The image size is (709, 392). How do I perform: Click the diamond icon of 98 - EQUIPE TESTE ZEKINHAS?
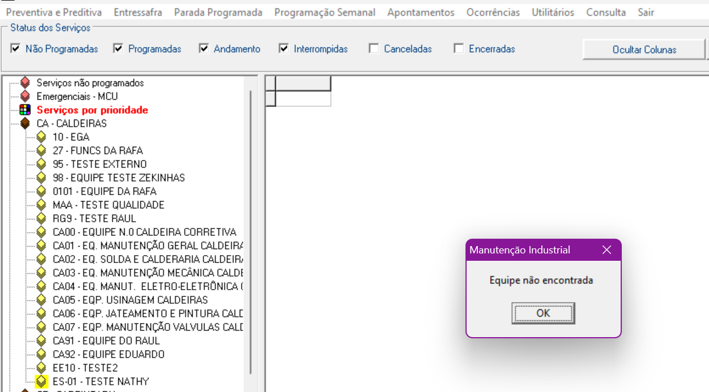click(41, 178)
